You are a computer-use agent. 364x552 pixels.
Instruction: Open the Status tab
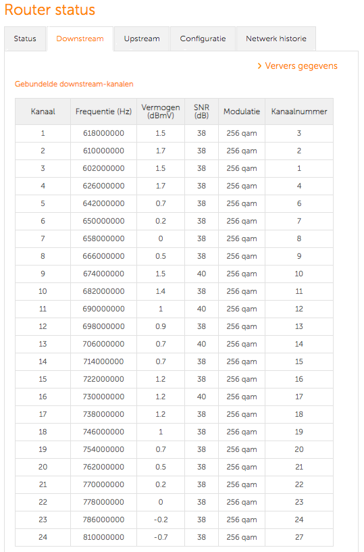(x=25, y=39)
